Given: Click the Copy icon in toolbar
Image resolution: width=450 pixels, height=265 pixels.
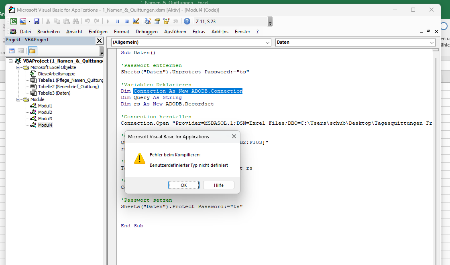Looking at the screenshot, I should point(57,21).
